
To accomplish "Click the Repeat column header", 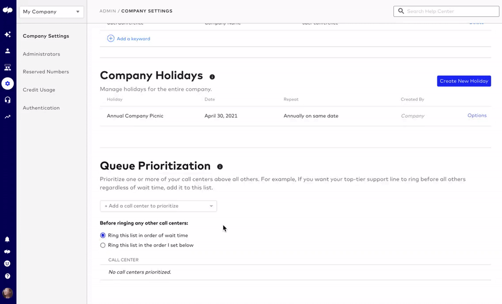I will click(291, 99).
